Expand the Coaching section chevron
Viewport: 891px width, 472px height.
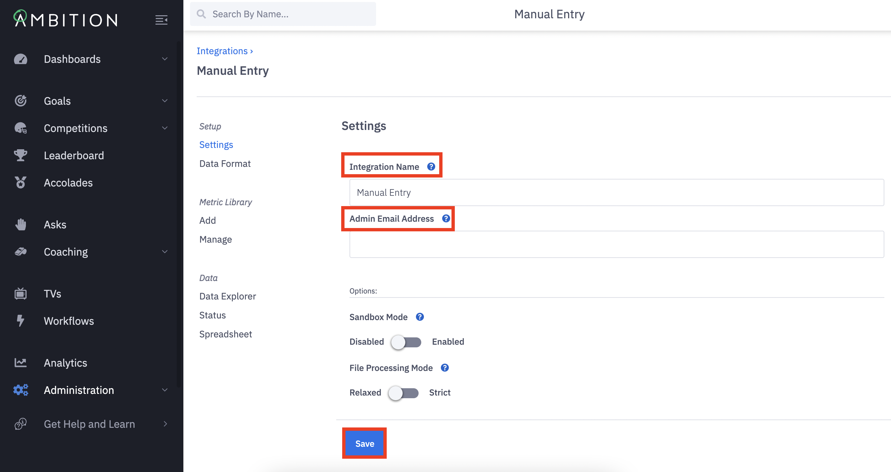pyautogui.click(x=165, y=252)
